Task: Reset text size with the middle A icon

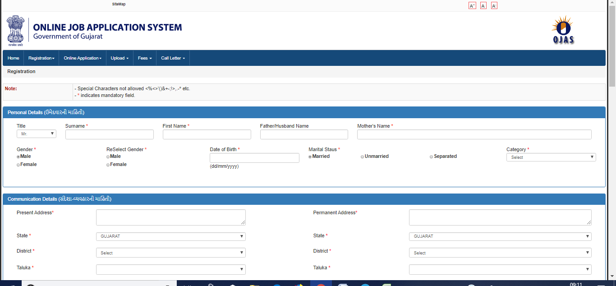Action: [x=483, y=5]
